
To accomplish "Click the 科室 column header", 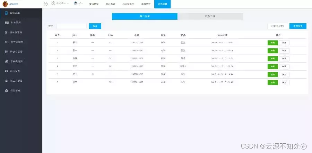I will tap(163, 35).
